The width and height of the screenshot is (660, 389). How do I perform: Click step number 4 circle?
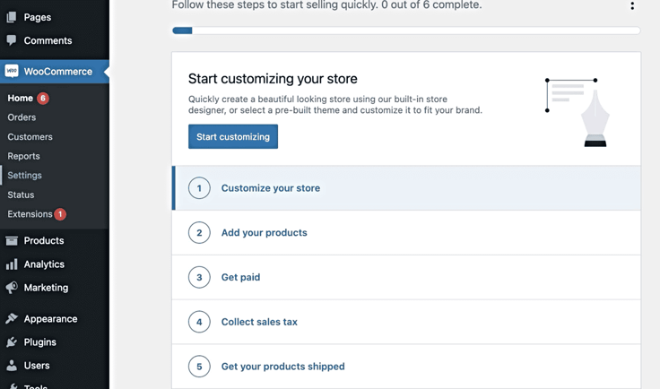coord(199,322)
